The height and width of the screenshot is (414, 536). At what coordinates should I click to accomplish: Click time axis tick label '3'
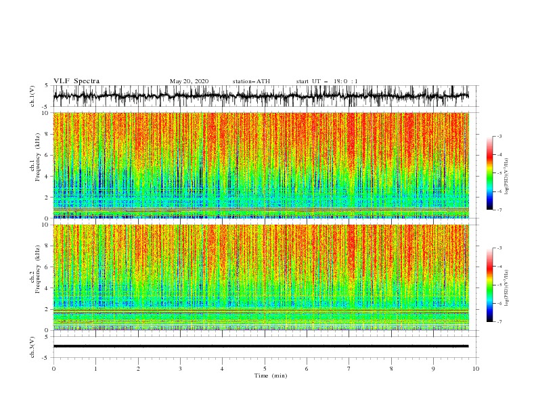pyautogui.click(x=180, y=369)
